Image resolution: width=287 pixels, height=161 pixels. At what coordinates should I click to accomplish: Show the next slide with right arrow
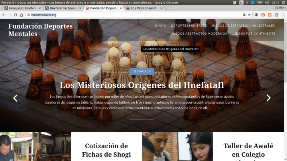tap(268, 98)
